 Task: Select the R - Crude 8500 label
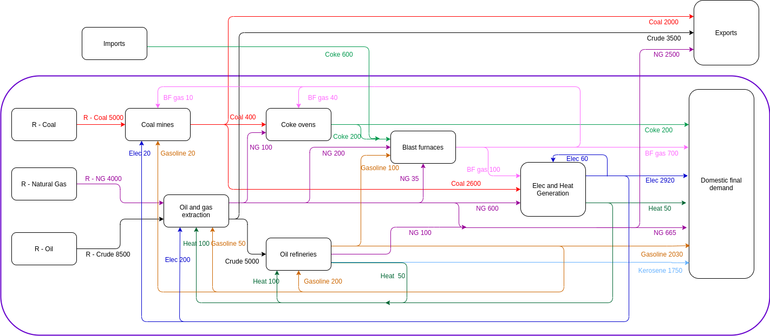tap(108, 254)
